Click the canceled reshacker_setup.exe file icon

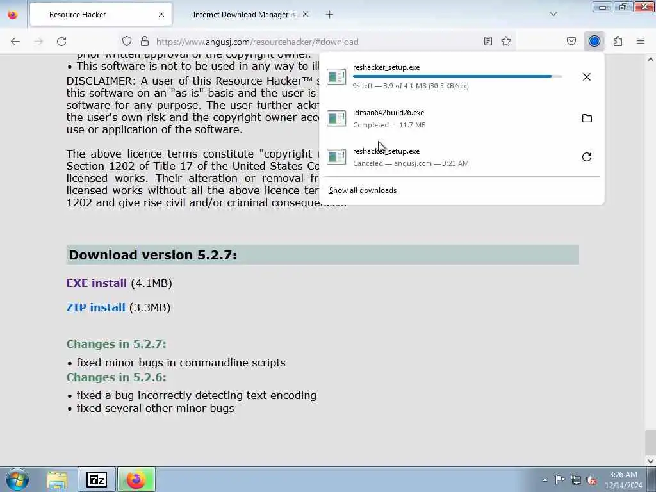(x=336, y=157)
